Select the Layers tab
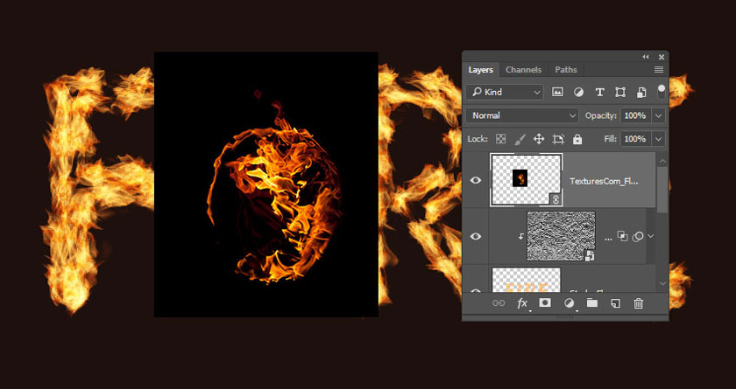The height and width of the screenshot is (389, 736). (x=481, y=70)
